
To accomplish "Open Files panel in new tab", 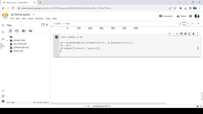I will [x=43, y=25].
